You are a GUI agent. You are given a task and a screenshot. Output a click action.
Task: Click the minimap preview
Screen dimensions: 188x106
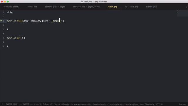tap(182, 13)
